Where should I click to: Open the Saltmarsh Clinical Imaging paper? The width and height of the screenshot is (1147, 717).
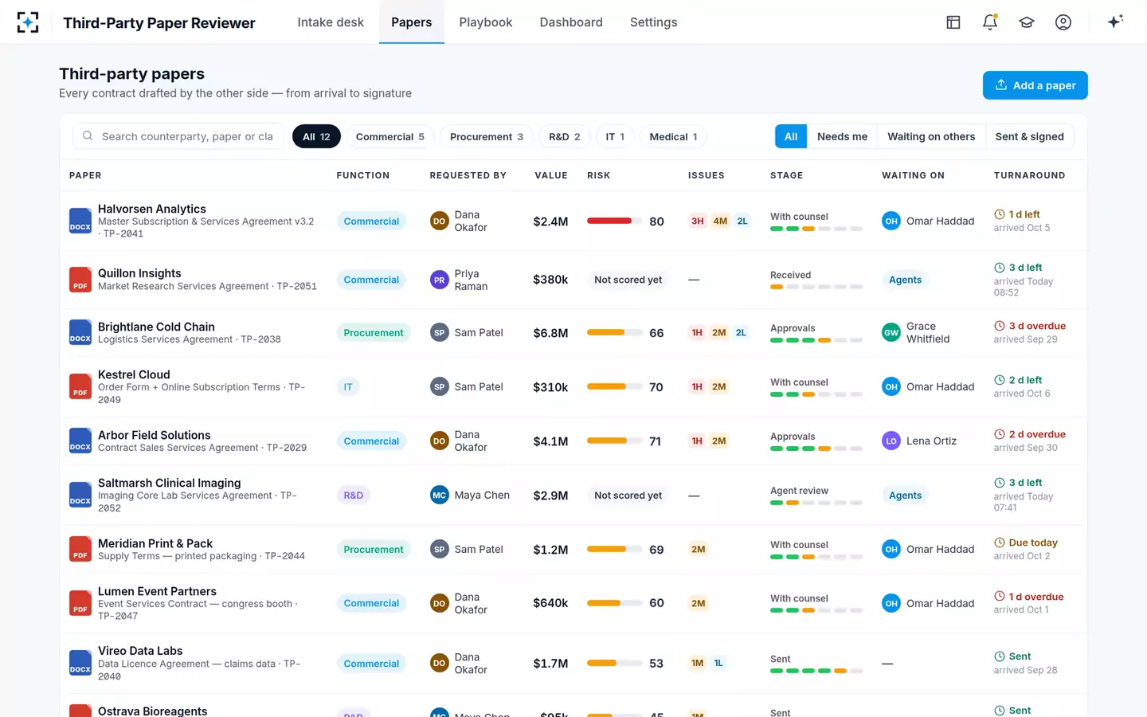pos(170,483)
